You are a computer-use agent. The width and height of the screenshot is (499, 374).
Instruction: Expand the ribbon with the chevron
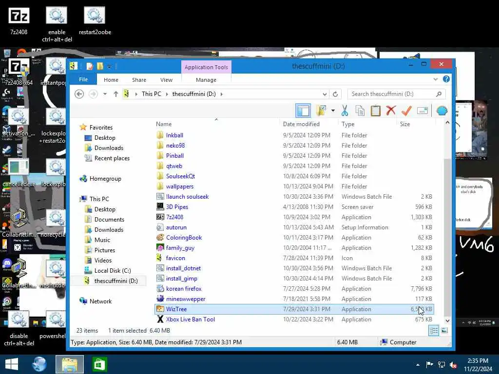(x=435, y=79)
